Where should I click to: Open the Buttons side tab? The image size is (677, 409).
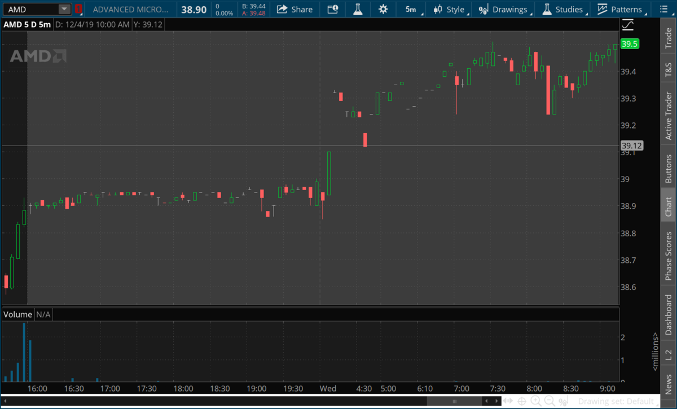(x=669, y=165)
